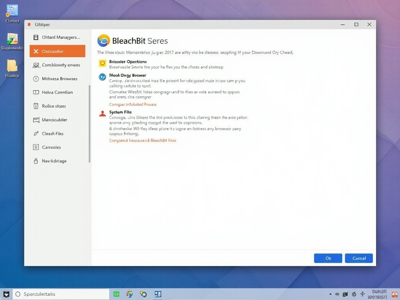Click the BleachBit Seres title
Image resolution: width=400 pixels, height=300 pixels.
[140, 41]
